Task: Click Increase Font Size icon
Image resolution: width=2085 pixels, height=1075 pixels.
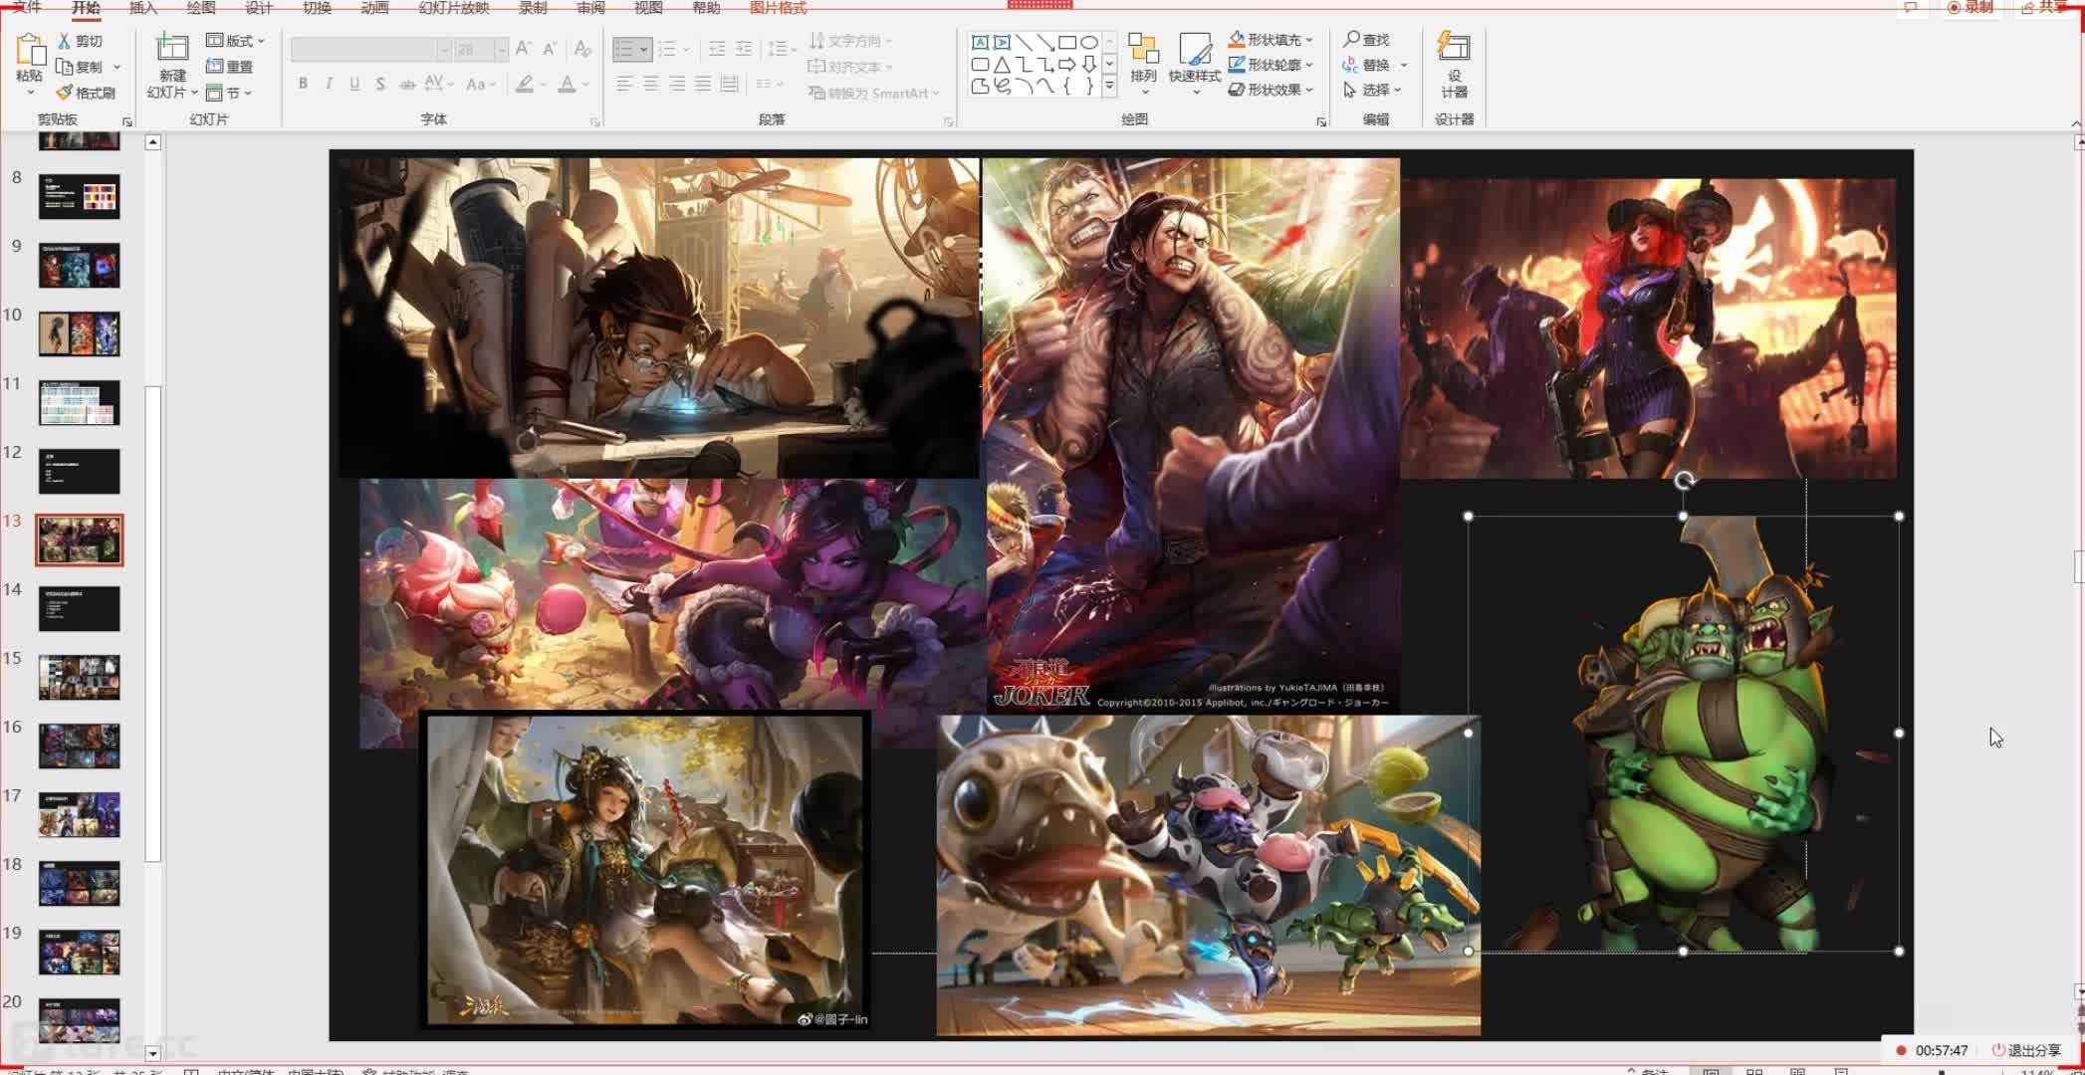Action: click(x=523, y=49)
